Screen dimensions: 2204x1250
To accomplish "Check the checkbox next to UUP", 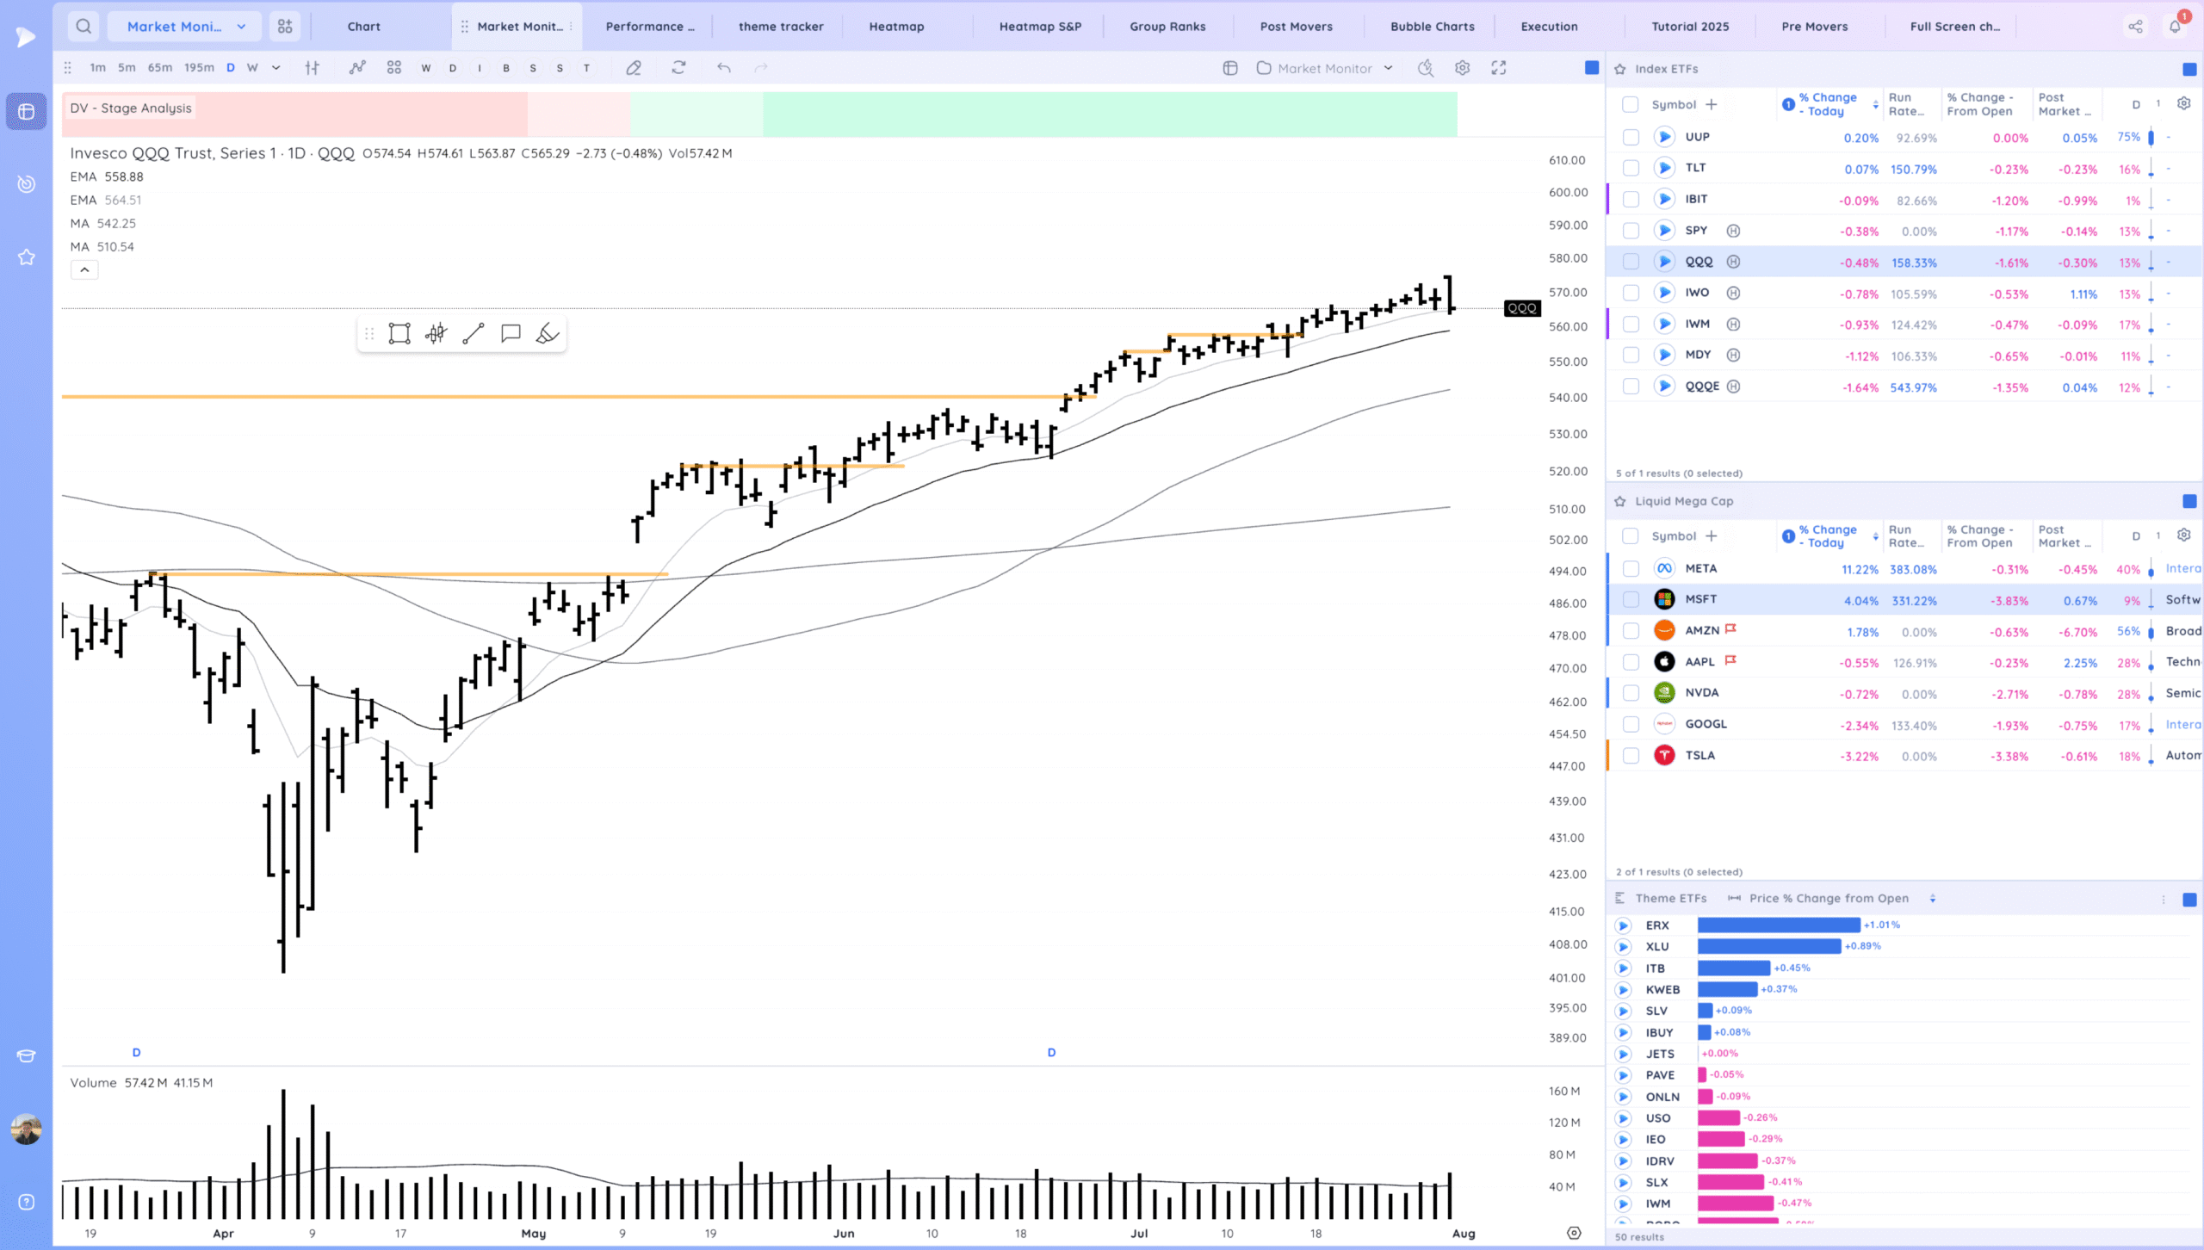I will (x=1631, y=137).
